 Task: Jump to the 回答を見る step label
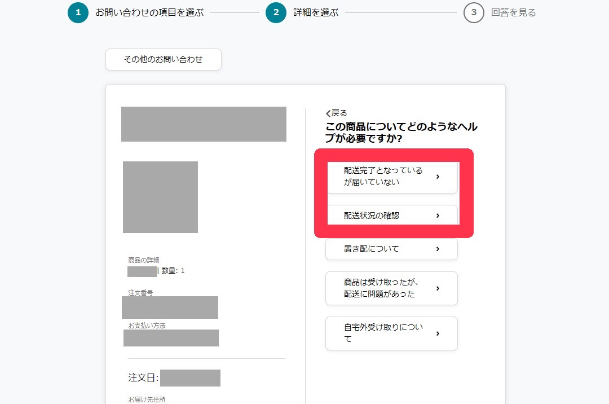513,12
